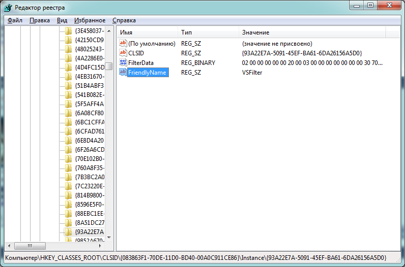Click the string icon beside FriendlyName
The width and height of the screenshot is (405, 267).
(x=123, y=72)
